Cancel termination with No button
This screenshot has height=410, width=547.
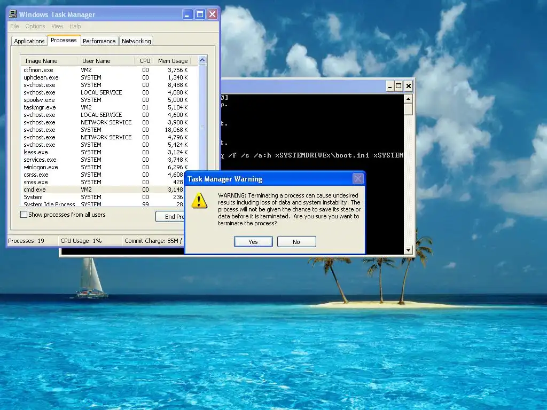click(x=296, y=242)
